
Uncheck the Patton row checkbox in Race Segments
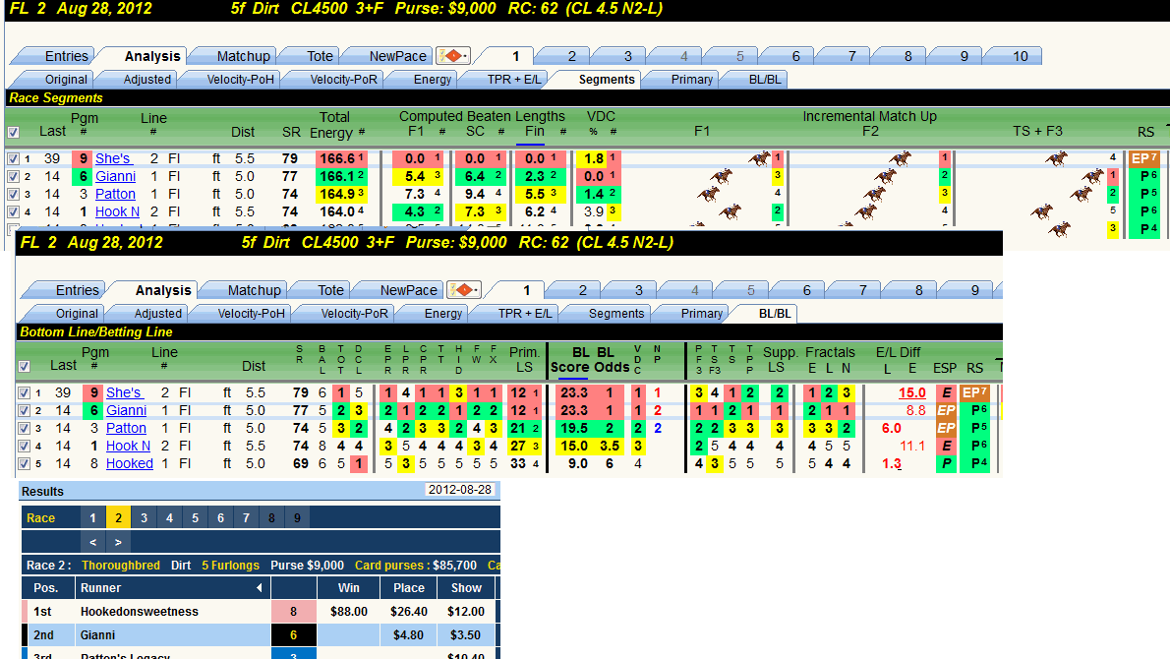(x=13, y=195)
